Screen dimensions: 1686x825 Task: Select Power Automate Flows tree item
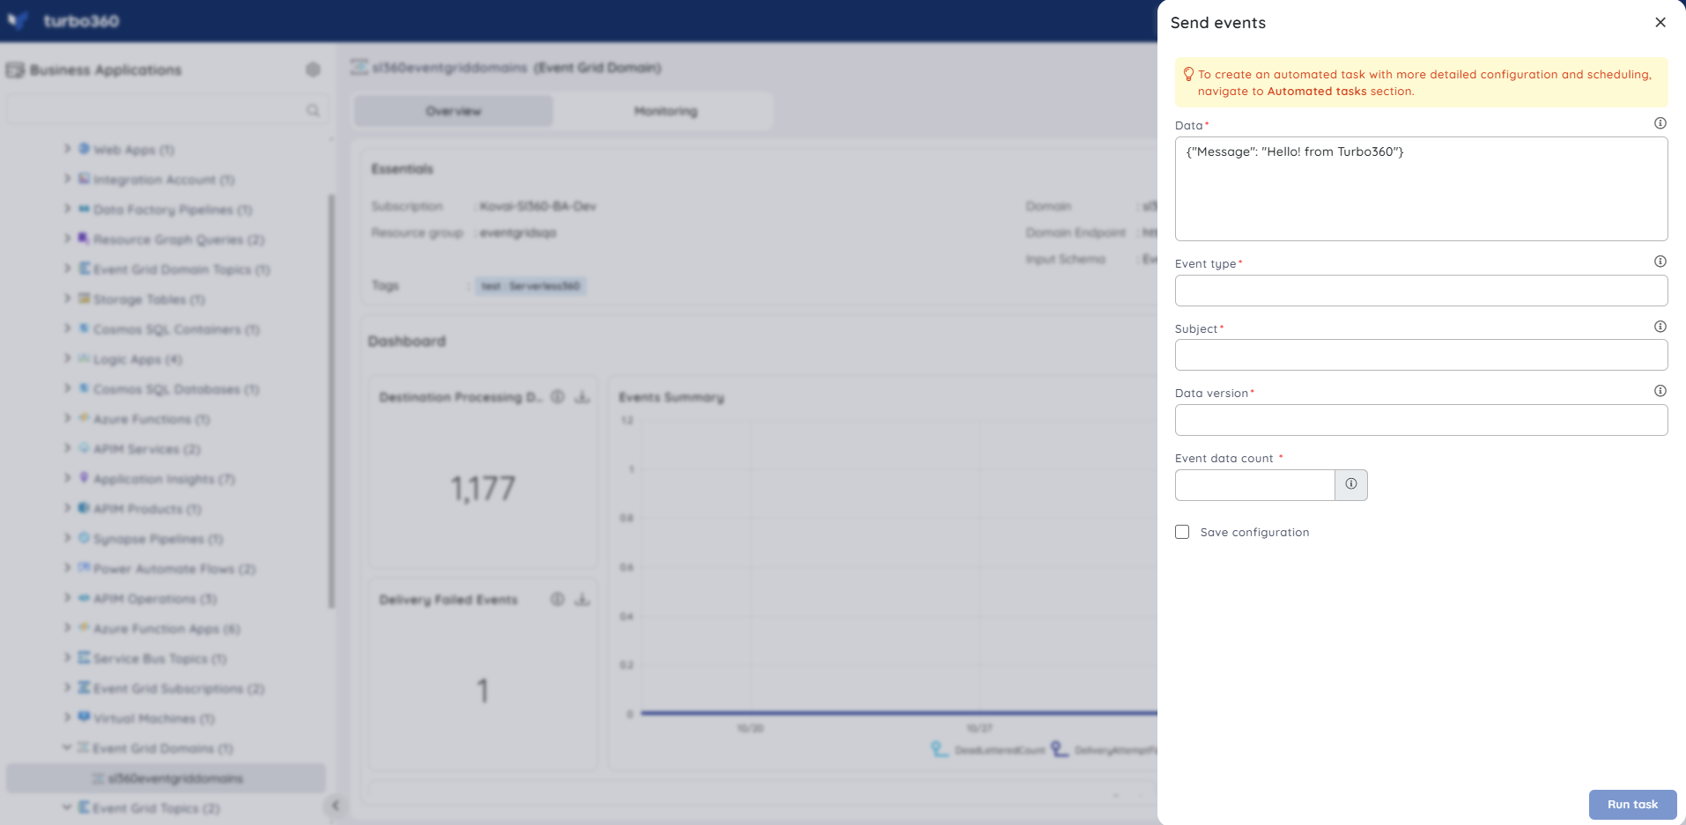(x=174, y=569)
